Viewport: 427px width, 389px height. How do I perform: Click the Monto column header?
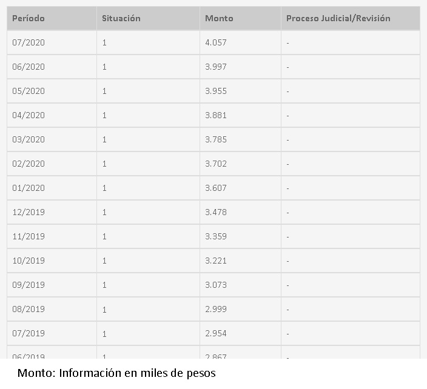240,18
